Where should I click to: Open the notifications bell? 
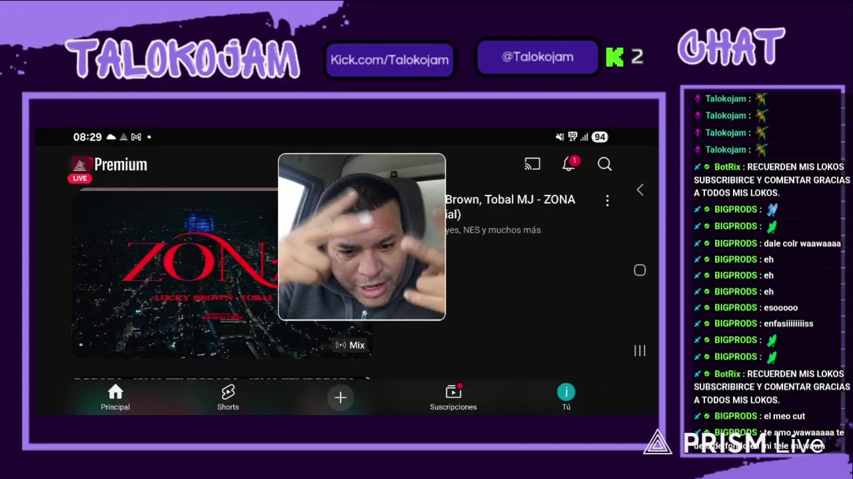pos(570,164)
